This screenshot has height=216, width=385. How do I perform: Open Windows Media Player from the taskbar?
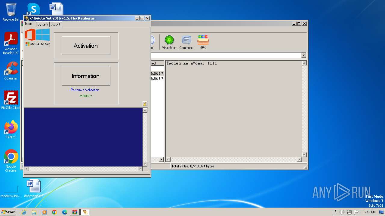[44, 212]
